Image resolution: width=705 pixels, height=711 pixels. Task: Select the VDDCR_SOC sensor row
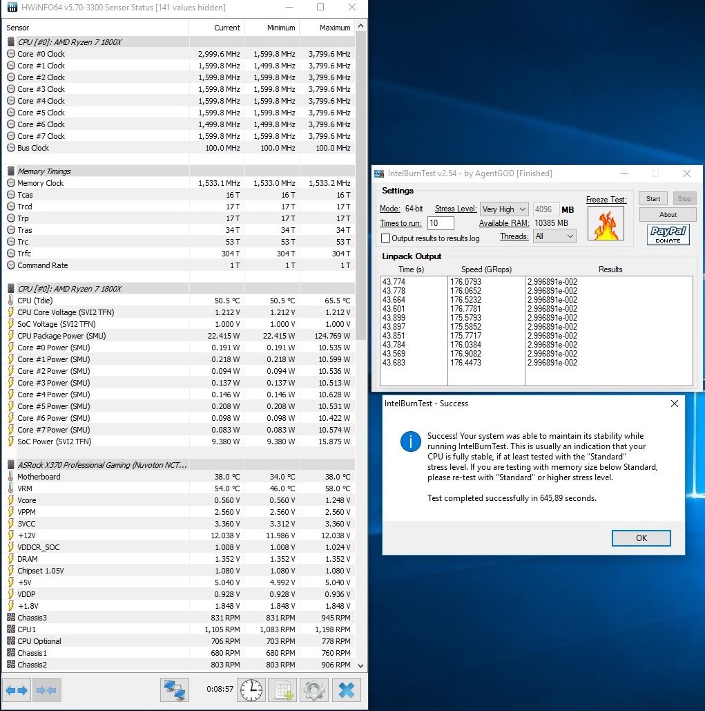coord(180,547)
